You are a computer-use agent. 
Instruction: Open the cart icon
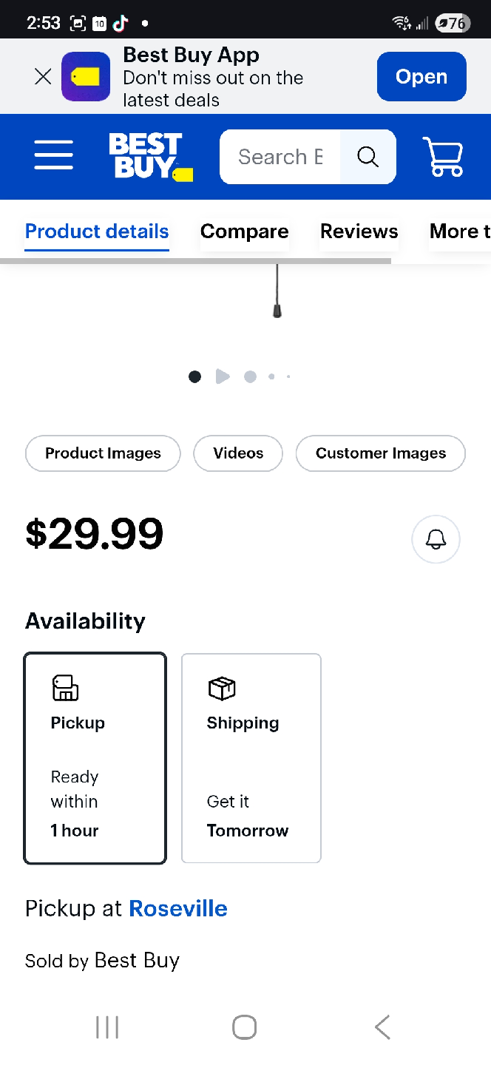[x=443, y=157]
